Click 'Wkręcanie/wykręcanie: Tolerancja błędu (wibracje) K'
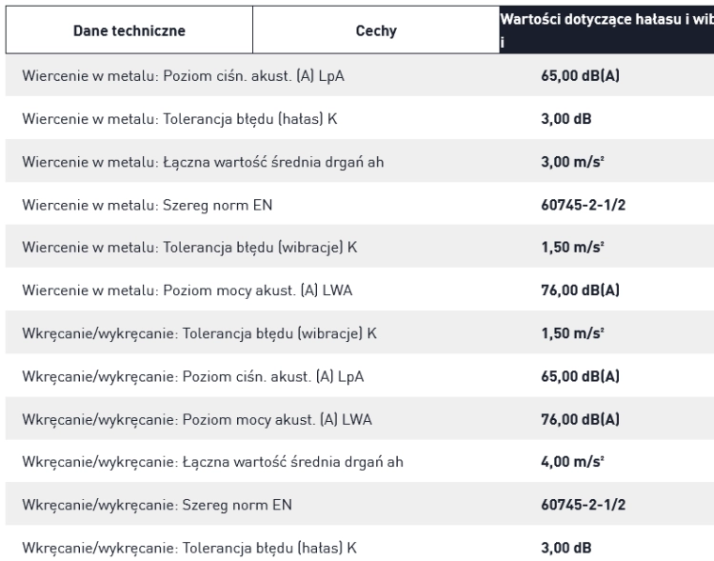This screenshot has width=714, height=561. coord(200,333)
